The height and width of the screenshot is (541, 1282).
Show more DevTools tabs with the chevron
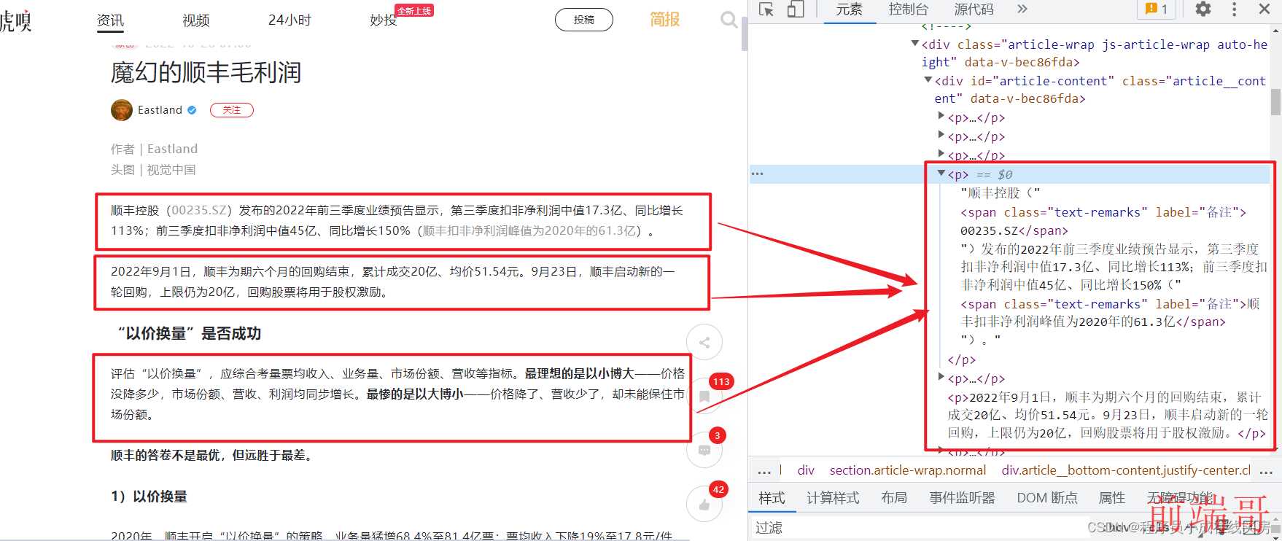click(1022, 9)
